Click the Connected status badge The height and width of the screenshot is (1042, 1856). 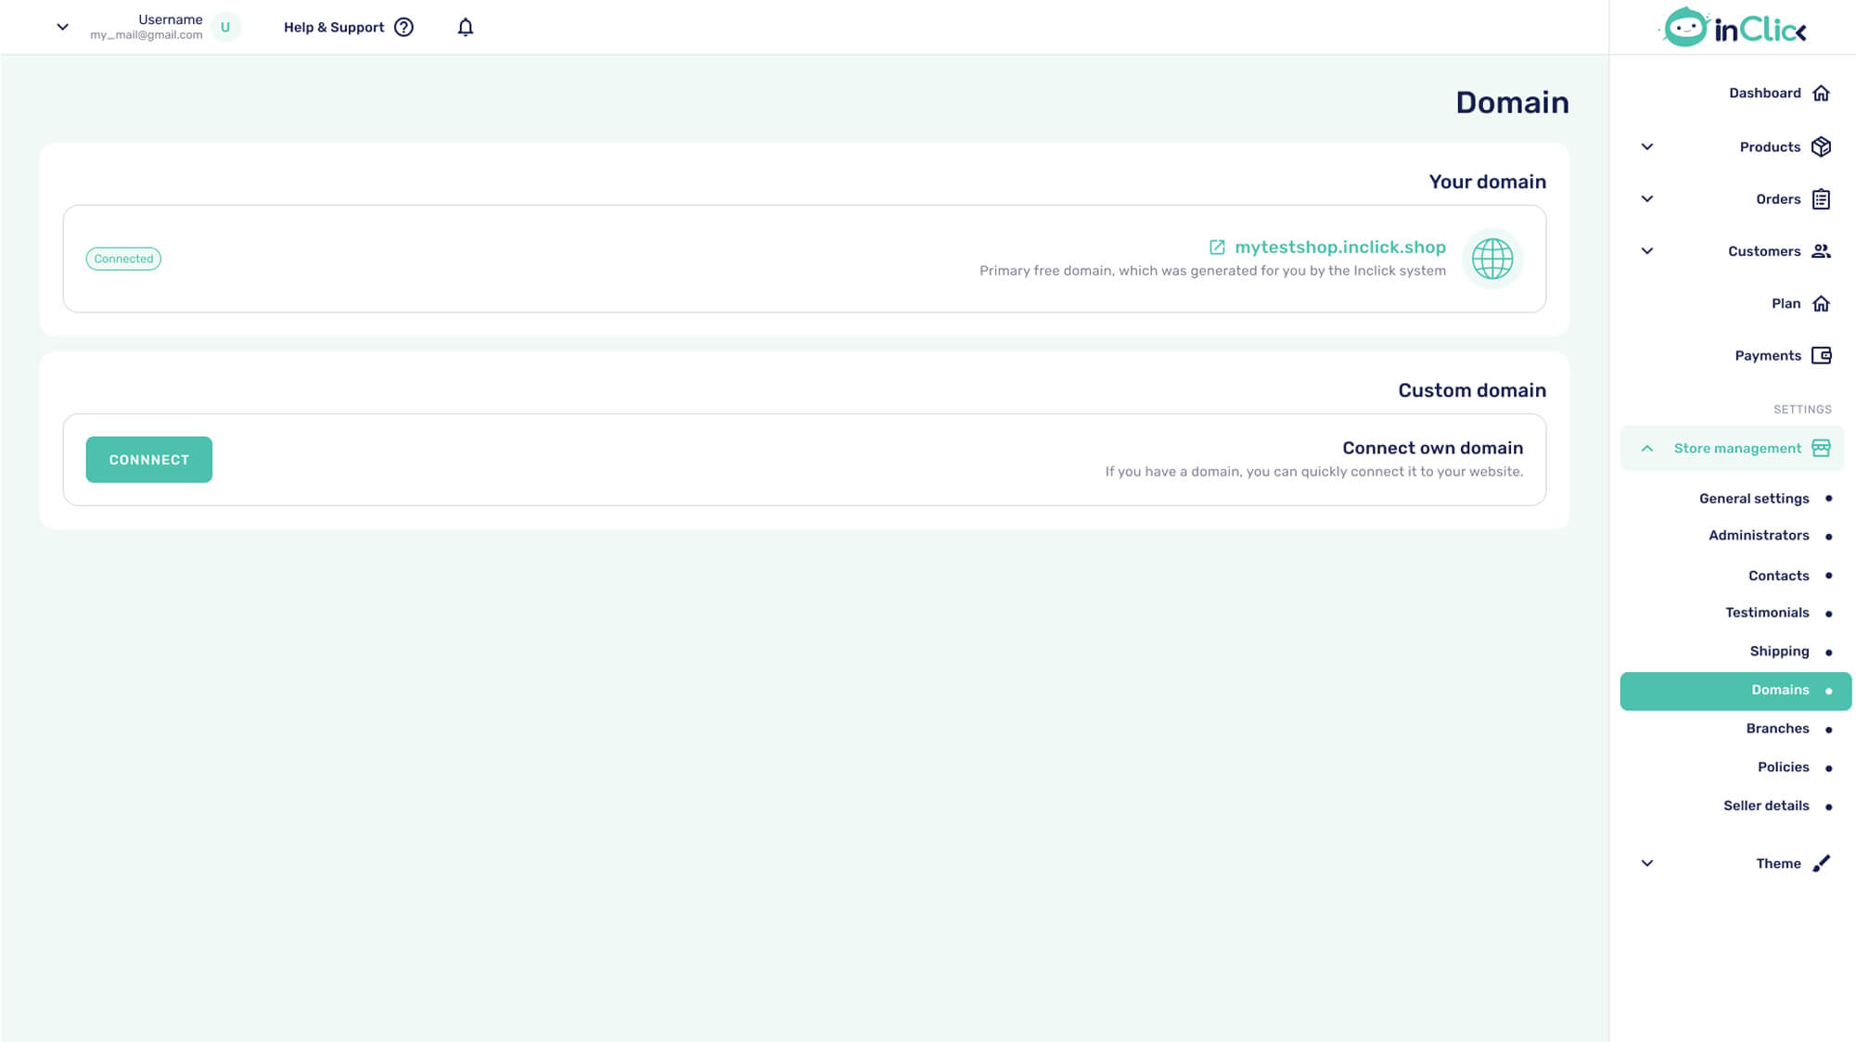click(123, 259)
